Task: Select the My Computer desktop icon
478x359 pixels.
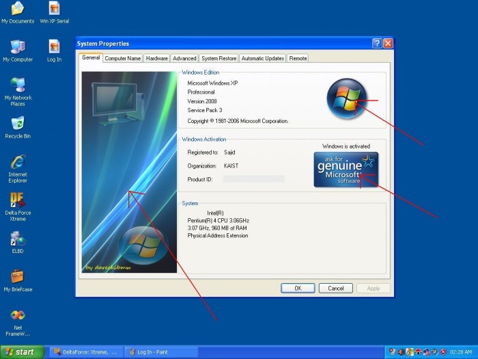Action: pyautogui.click(x=18, y=51)
